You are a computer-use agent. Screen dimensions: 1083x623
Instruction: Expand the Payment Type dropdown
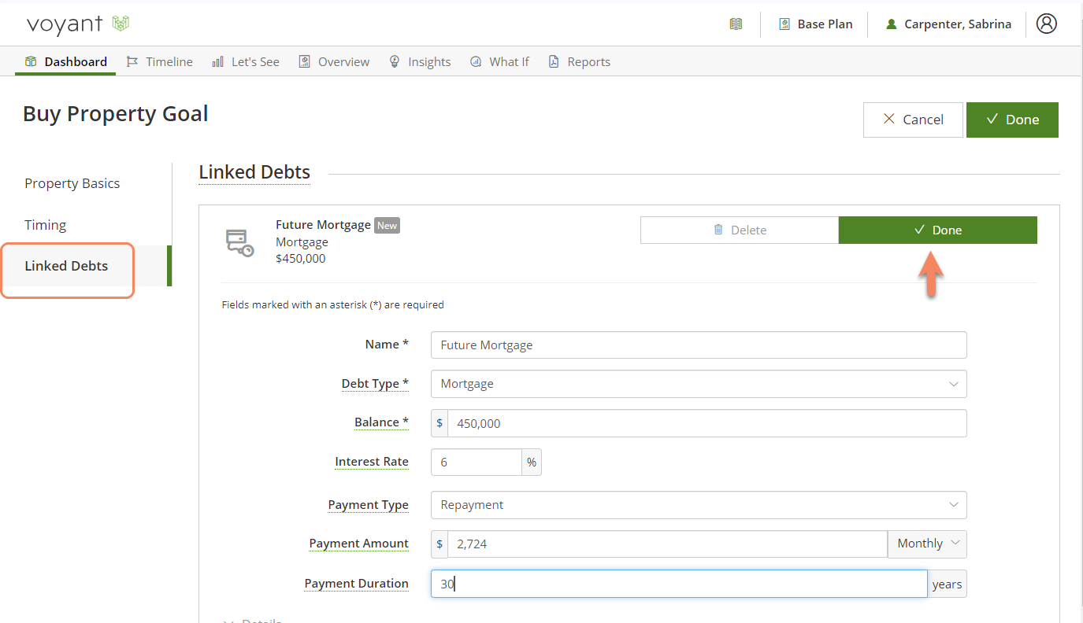point(698,505)
